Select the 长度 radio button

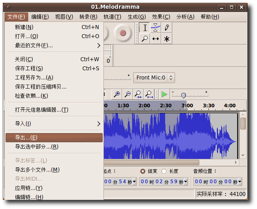point(164,171)
